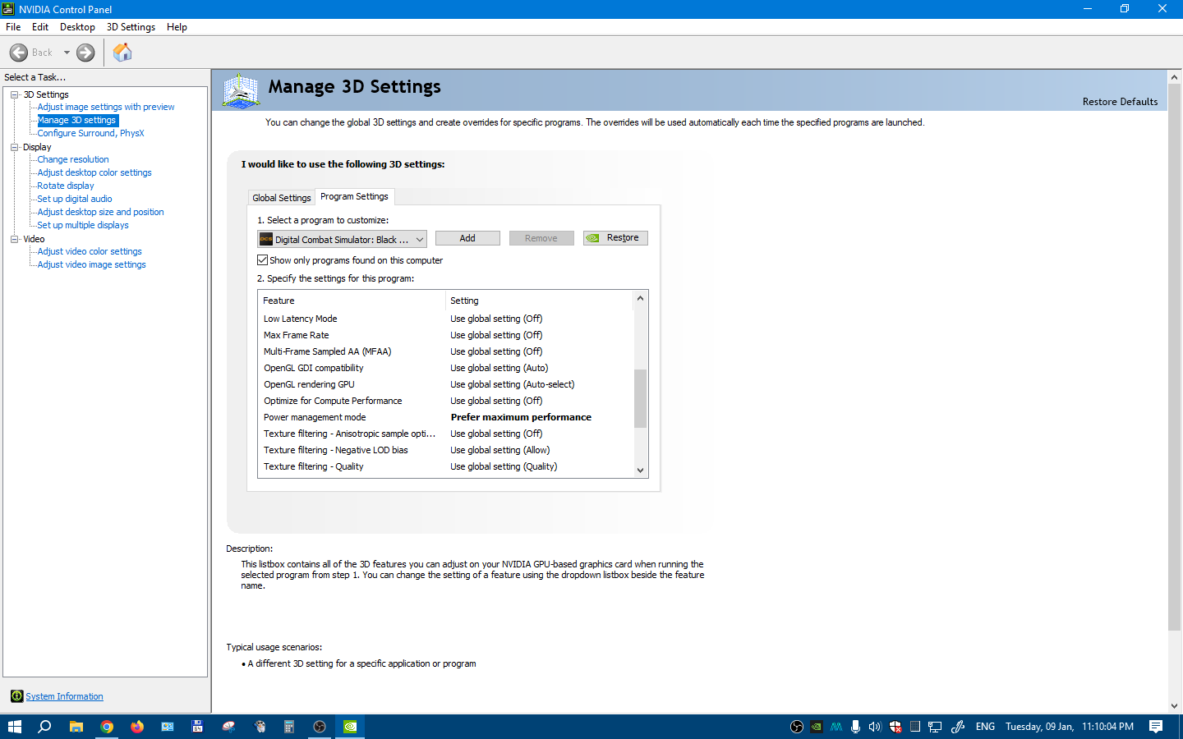This screenshot has height=739, width=1183.
Task: Open File Explorer from the taskbar
Action: coord(76,727)
